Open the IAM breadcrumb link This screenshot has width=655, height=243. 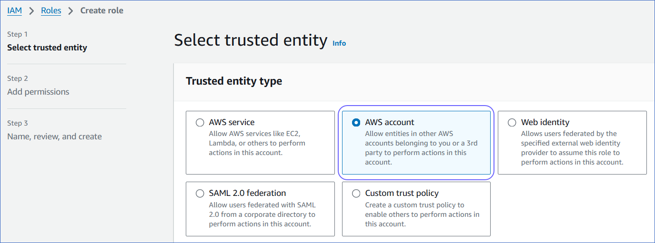click(14, 10)
